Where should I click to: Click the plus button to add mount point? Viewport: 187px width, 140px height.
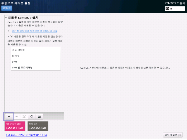(9, 116)
